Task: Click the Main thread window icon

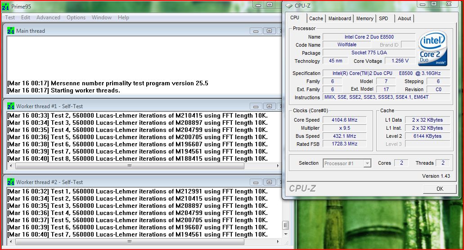Action: (11, 31)
